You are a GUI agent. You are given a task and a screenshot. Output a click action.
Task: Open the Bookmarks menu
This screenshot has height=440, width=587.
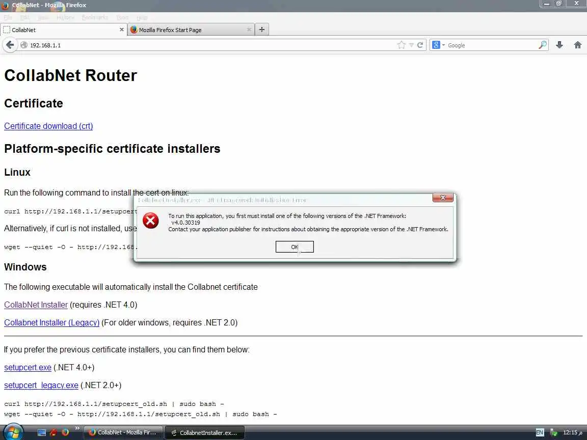[95, 18]
